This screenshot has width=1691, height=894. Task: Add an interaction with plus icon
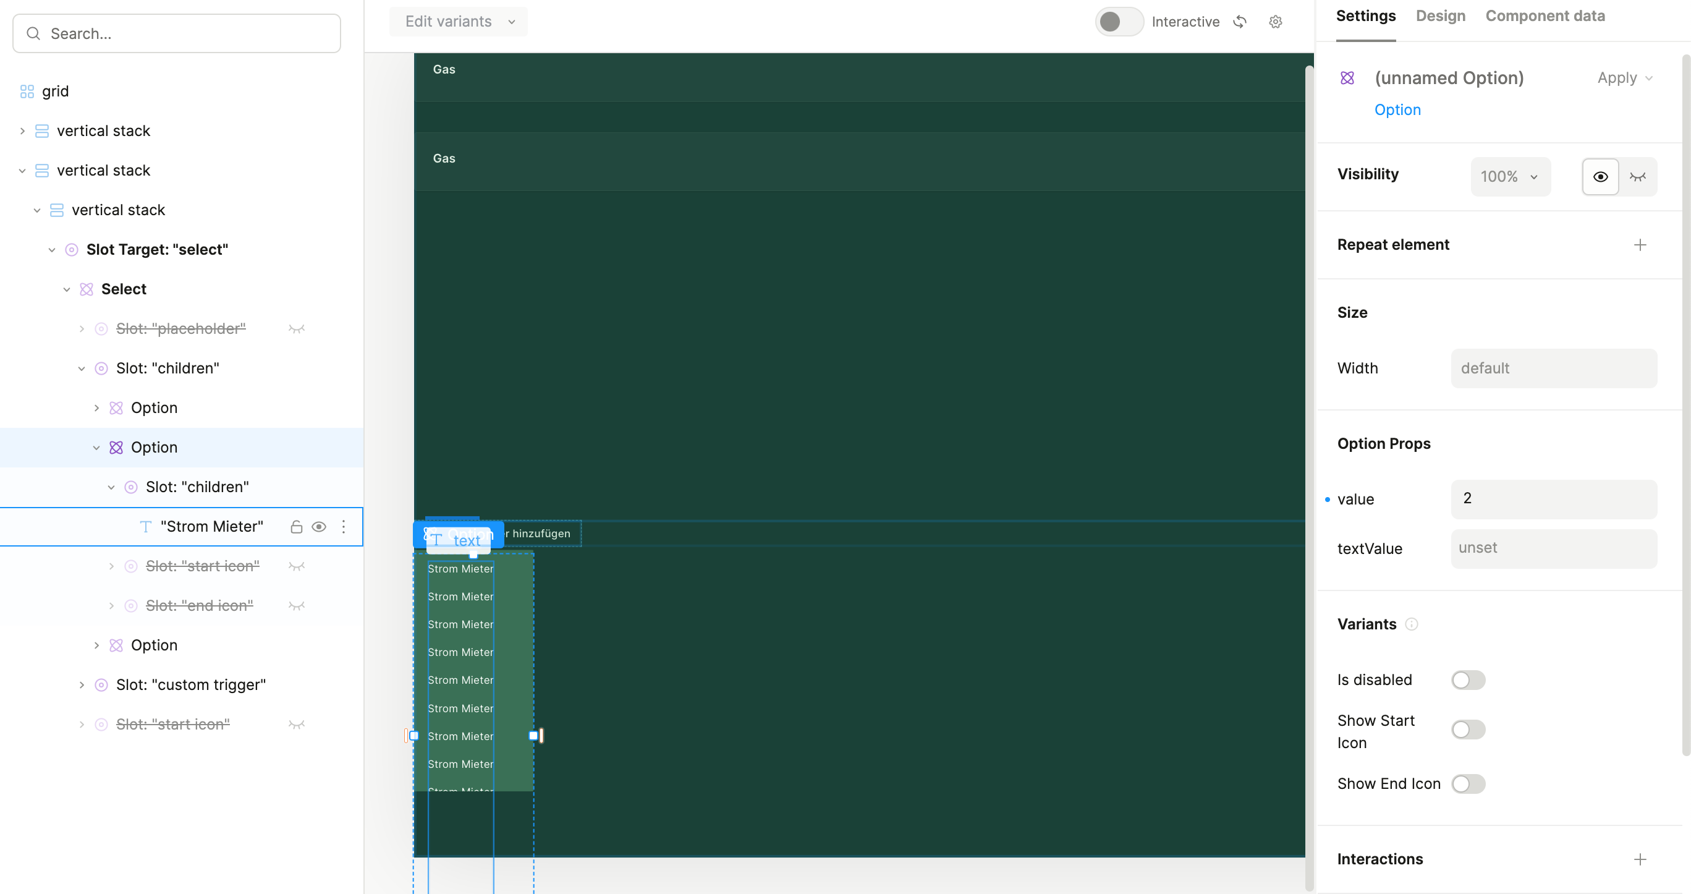coord(1640,859)
